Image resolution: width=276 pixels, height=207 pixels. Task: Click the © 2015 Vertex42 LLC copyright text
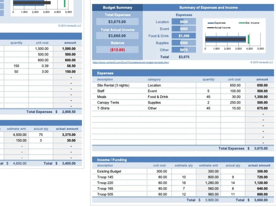click(x=262, y=62)
